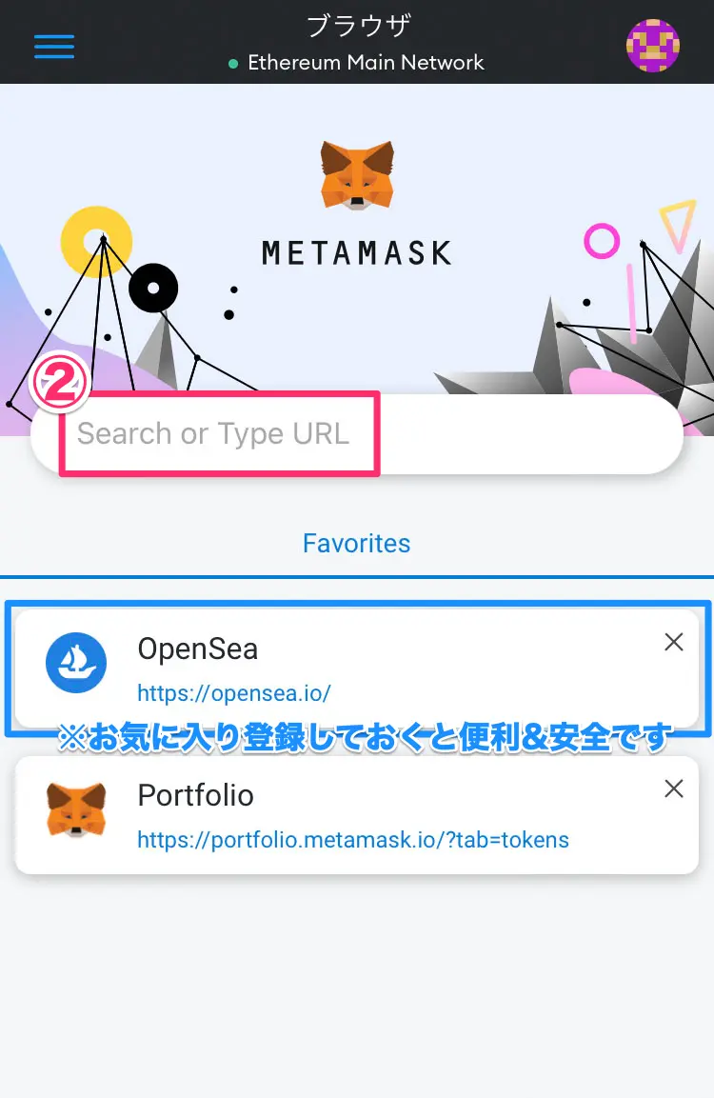Open the portfolio.metamask.io tokens link
Viewport: 714px width, 1098px height.
pos(353,840)
